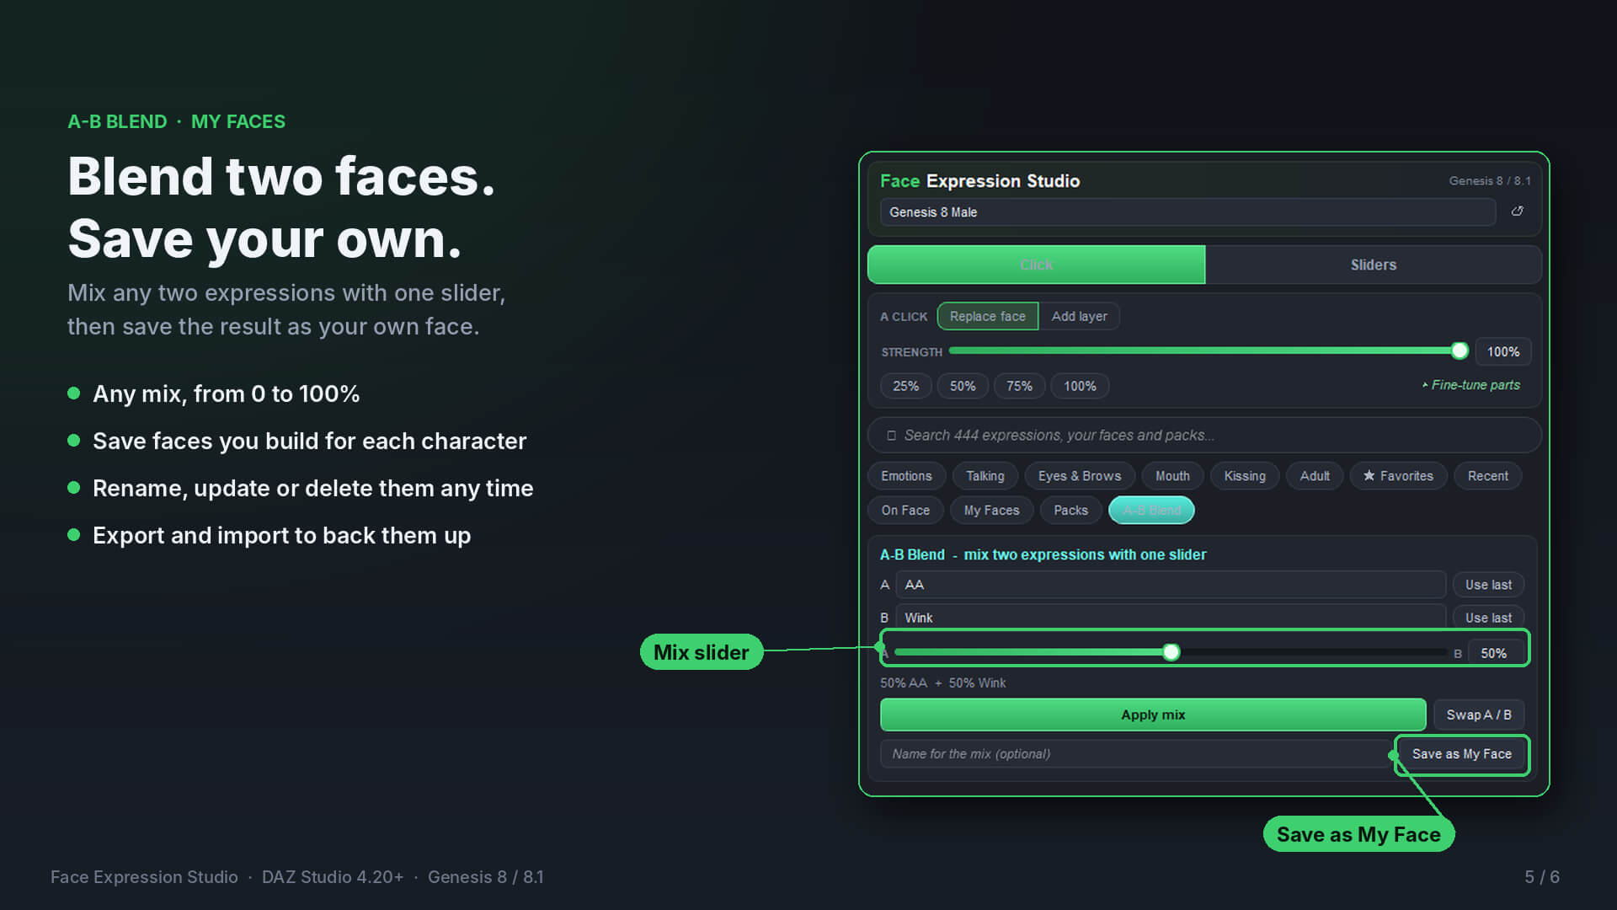
Task: Click the Apply mix button
Action: click(x=1153, y=715)
